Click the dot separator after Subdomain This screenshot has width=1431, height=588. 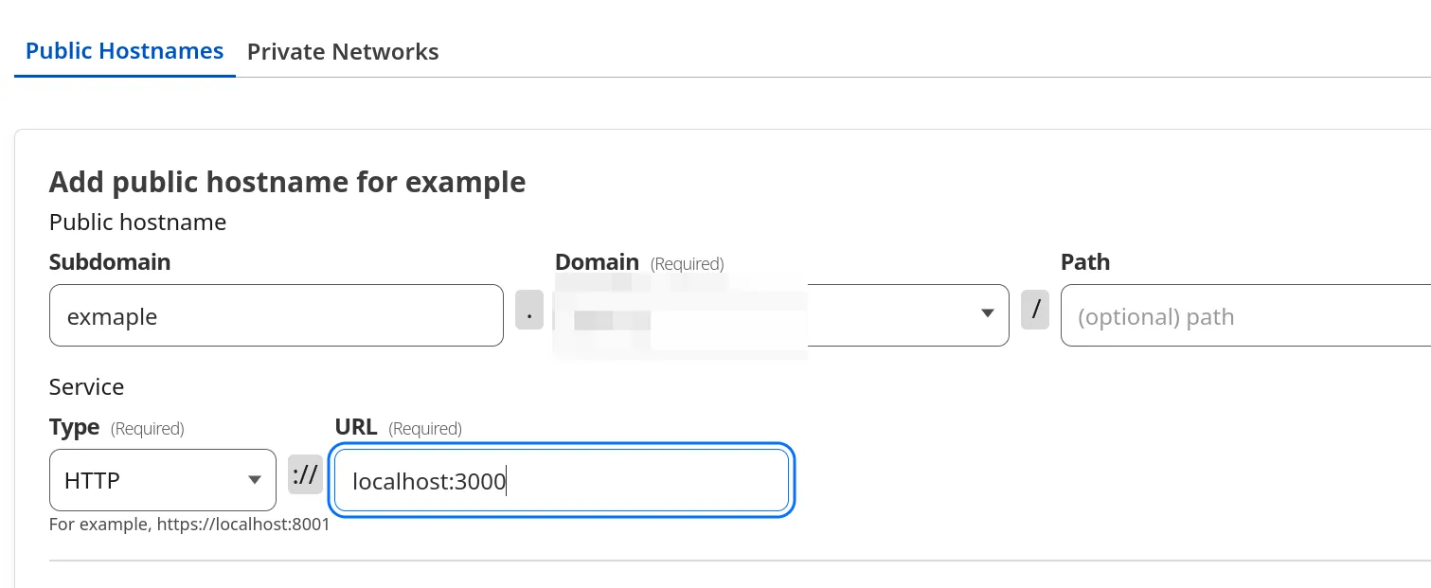click(x=529, y=310)
